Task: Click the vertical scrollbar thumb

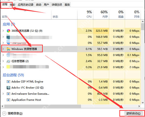Action: click(143, 27)
